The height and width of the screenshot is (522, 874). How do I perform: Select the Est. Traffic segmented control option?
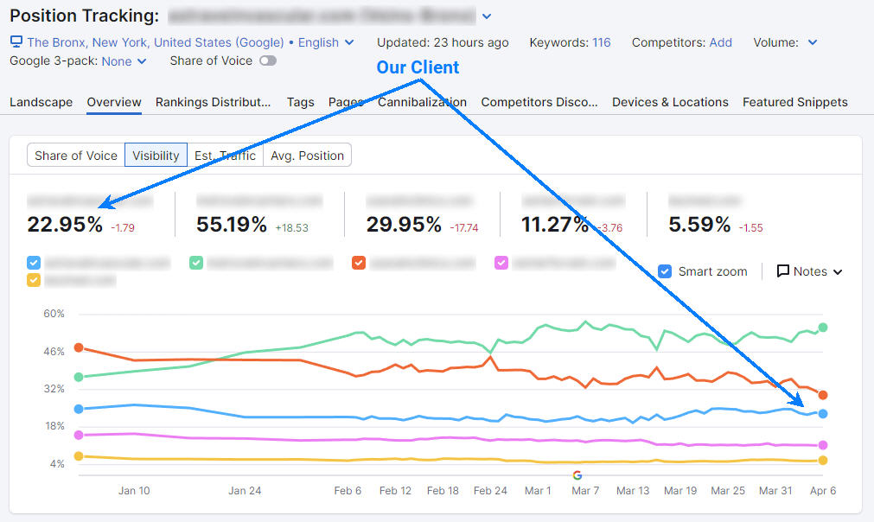click(225, 155)
